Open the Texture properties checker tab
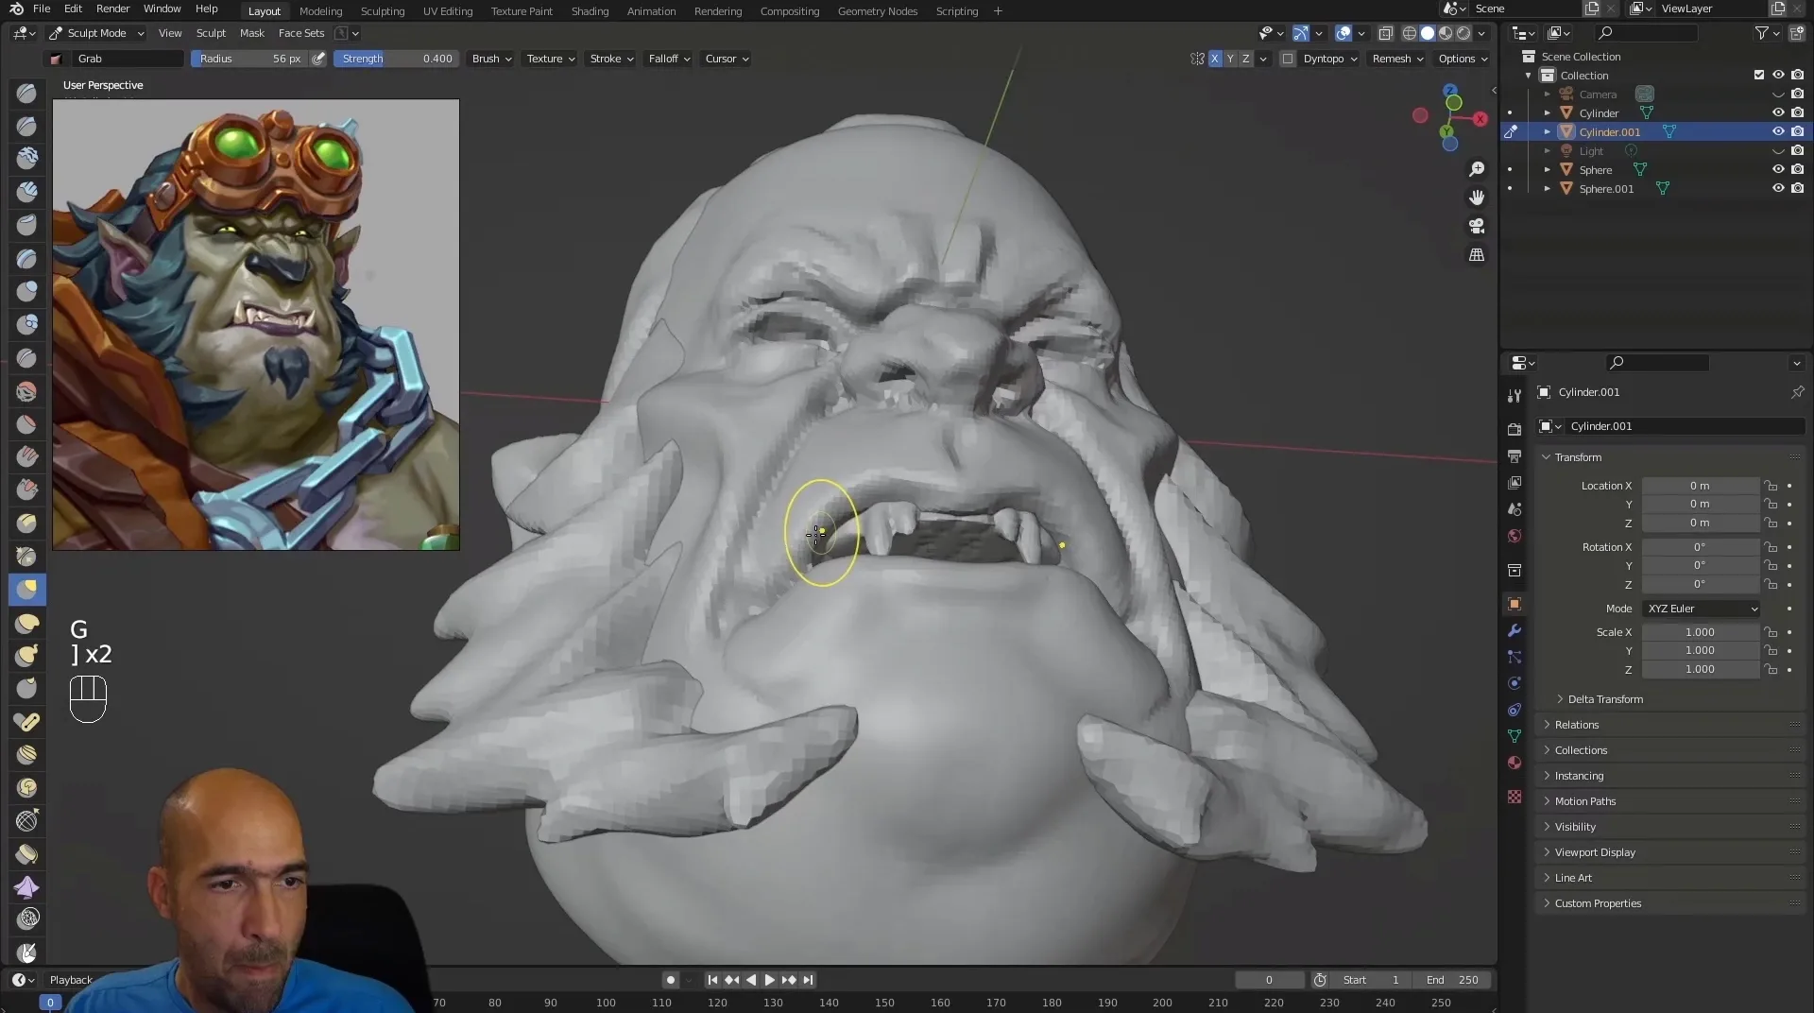The width and height of the screenshot is (1814, 1013). coord(1515,797)
